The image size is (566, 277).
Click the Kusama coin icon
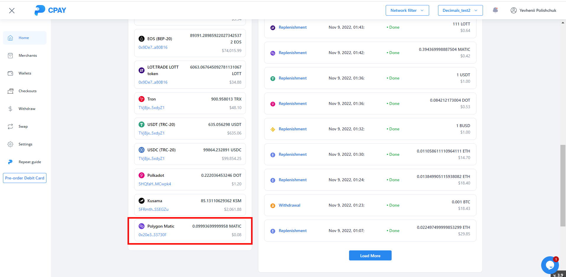click(x=142, y=201)
